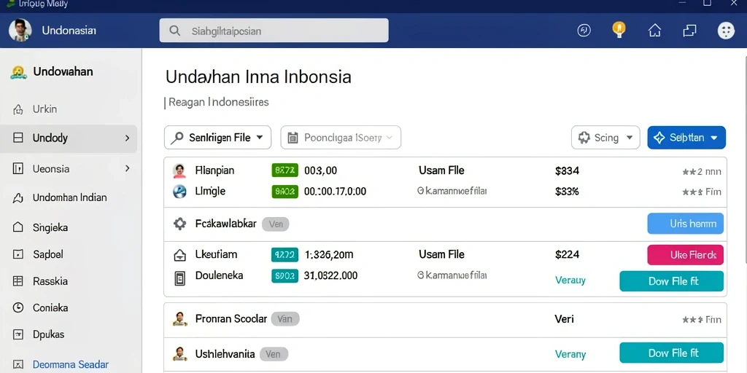Screen dimensions: 747x373
Task: Click the Siahgiltaiposian search field
Action: click(274, 31)
